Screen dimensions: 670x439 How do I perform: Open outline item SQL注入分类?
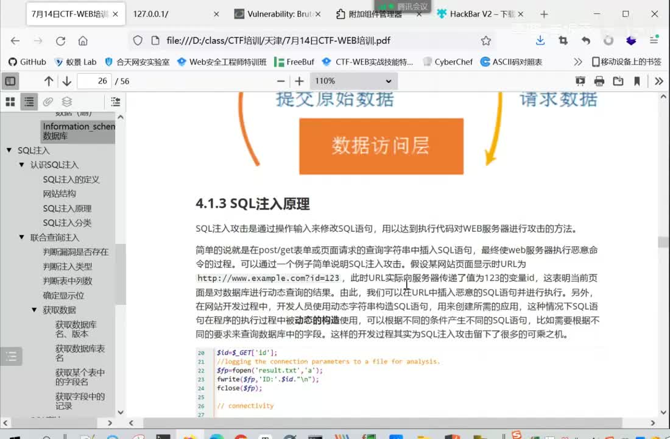(x=67, y=223)
